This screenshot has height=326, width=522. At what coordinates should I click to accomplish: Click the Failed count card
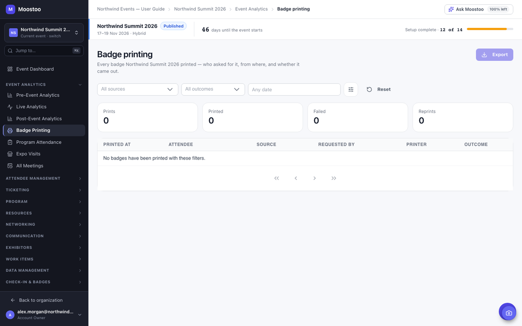358,117
